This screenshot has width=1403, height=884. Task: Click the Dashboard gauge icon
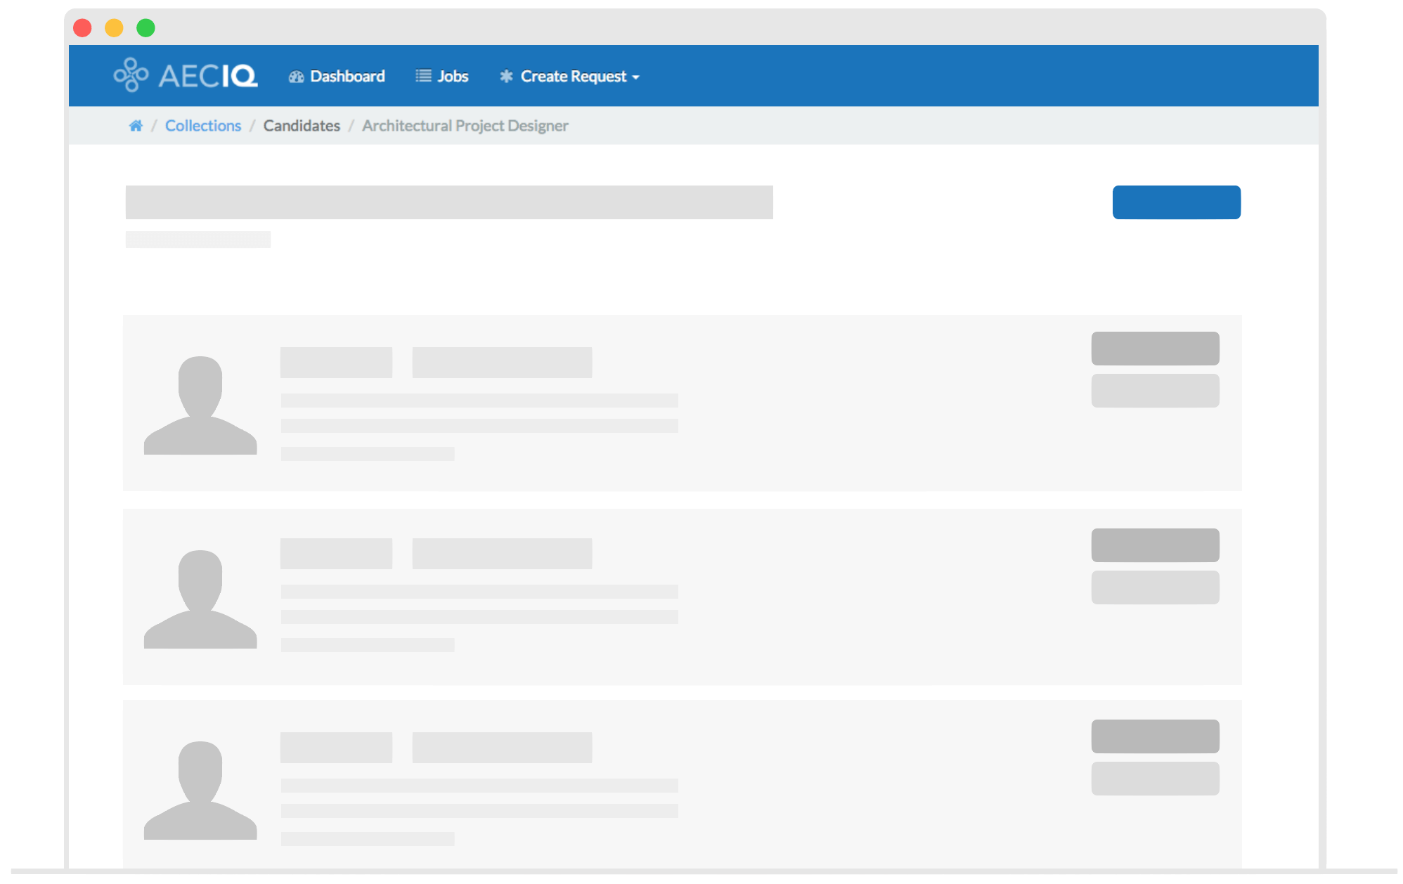[296, 77]
